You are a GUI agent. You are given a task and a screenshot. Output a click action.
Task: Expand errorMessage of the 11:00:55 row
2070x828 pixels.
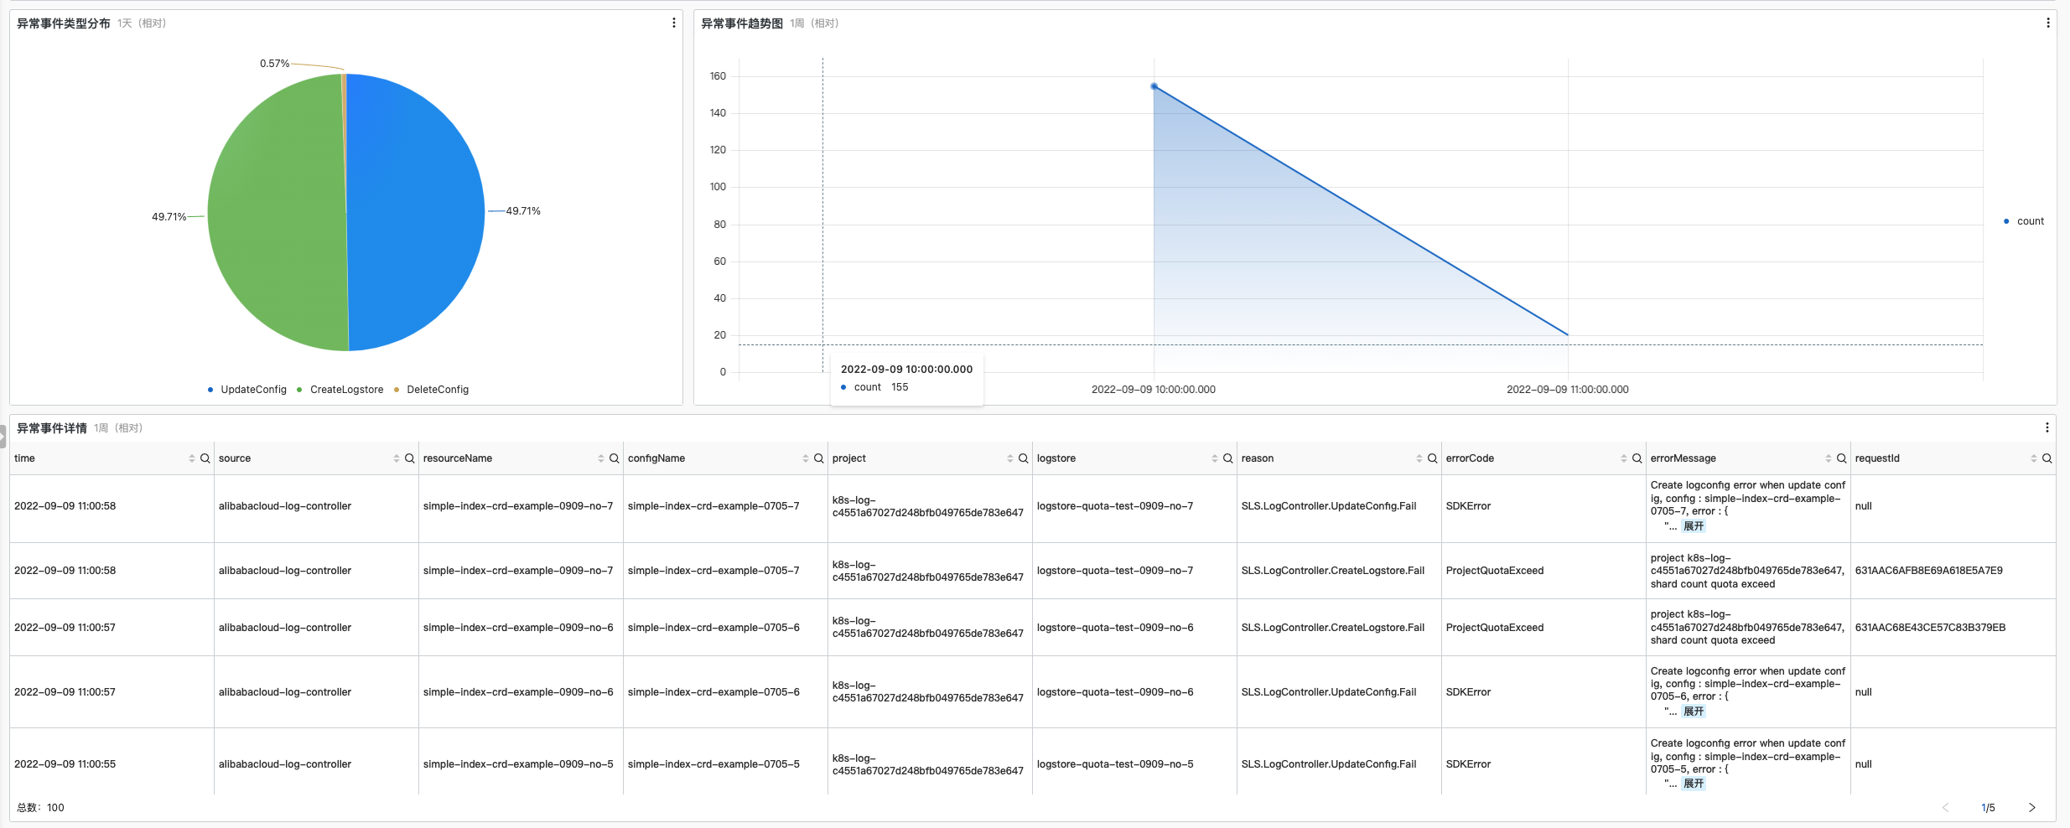pos(1694,783)
